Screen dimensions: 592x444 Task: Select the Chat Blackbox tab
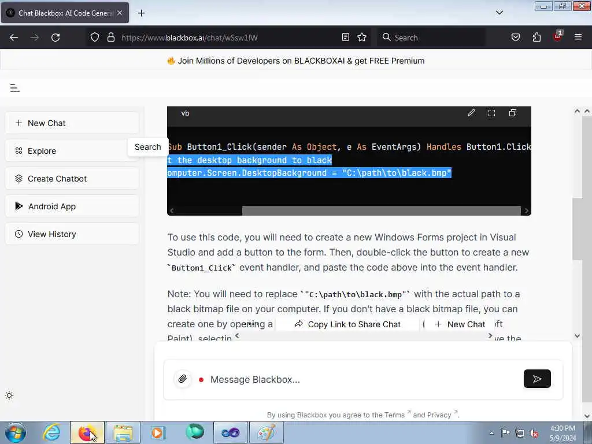[x=65, y=13]
